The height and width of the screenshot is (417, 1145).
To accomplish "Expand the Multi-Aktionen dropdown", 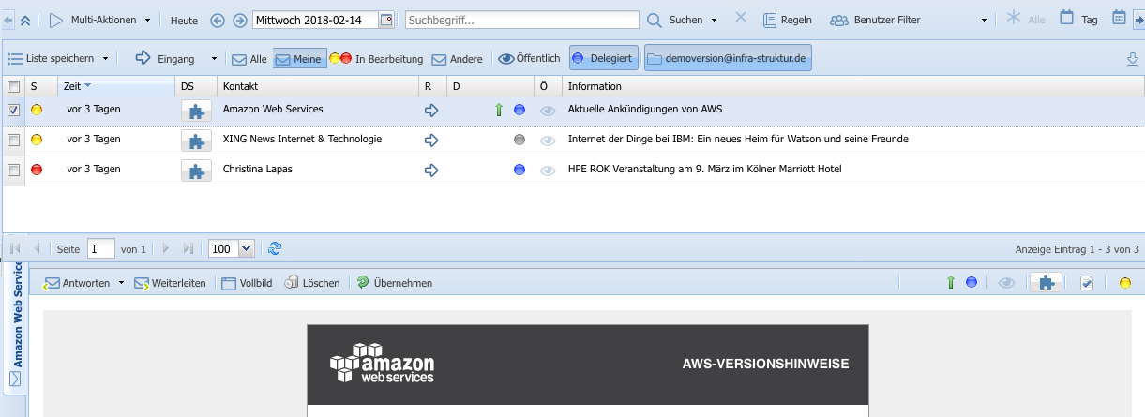I will tap(148, 20).
